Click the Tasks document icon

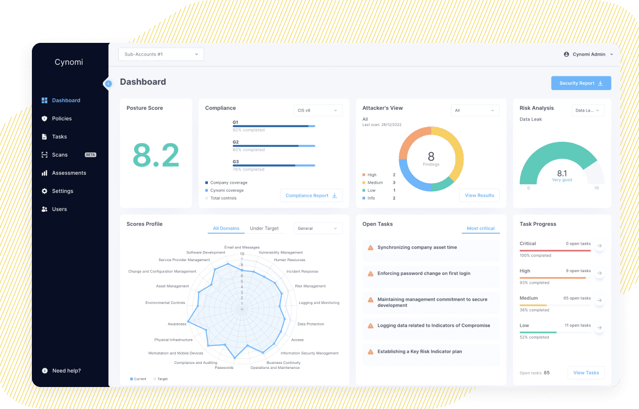45,137
